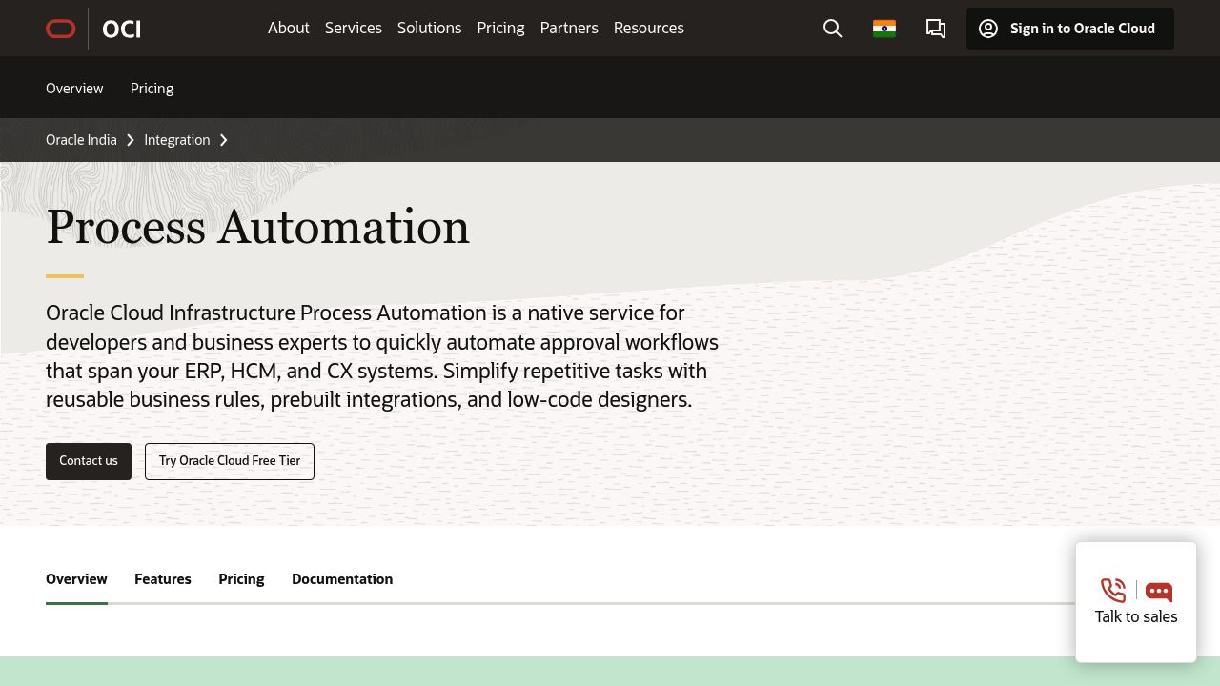Open the Partners menu
The image size is (1220, 686).
(x=569, y=28)
